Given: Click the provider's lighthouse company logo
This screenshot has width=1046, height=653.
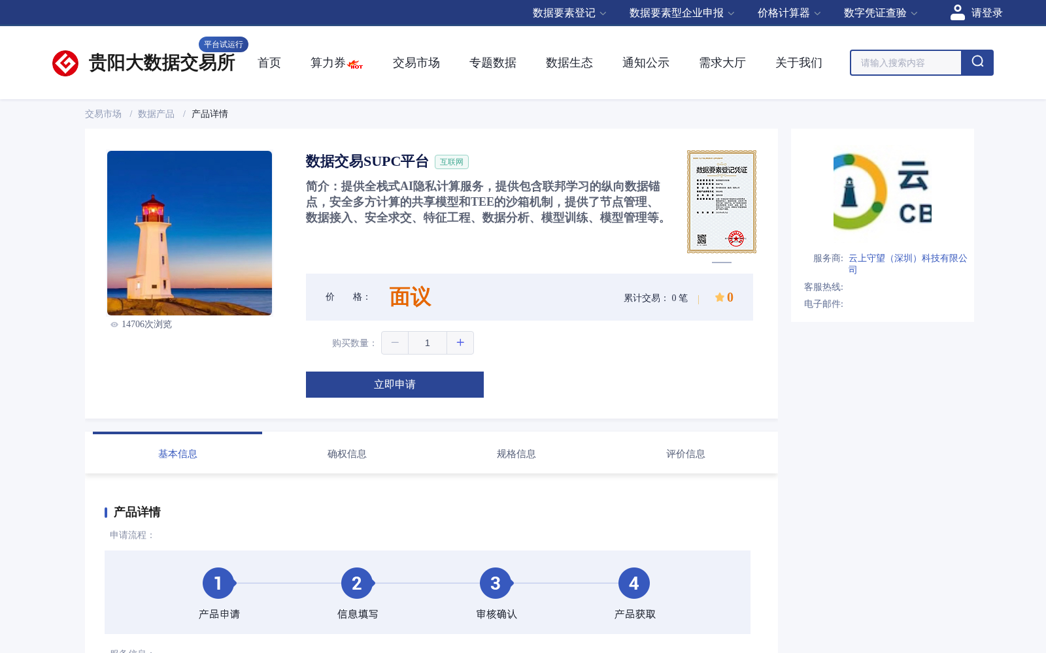Looking at the screenshot, I should point(883,191).
